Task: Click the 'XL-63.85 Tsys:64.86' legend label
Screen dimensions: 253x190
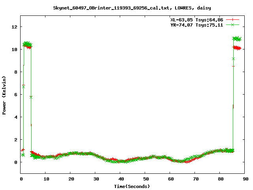Action: click(197, 20)
